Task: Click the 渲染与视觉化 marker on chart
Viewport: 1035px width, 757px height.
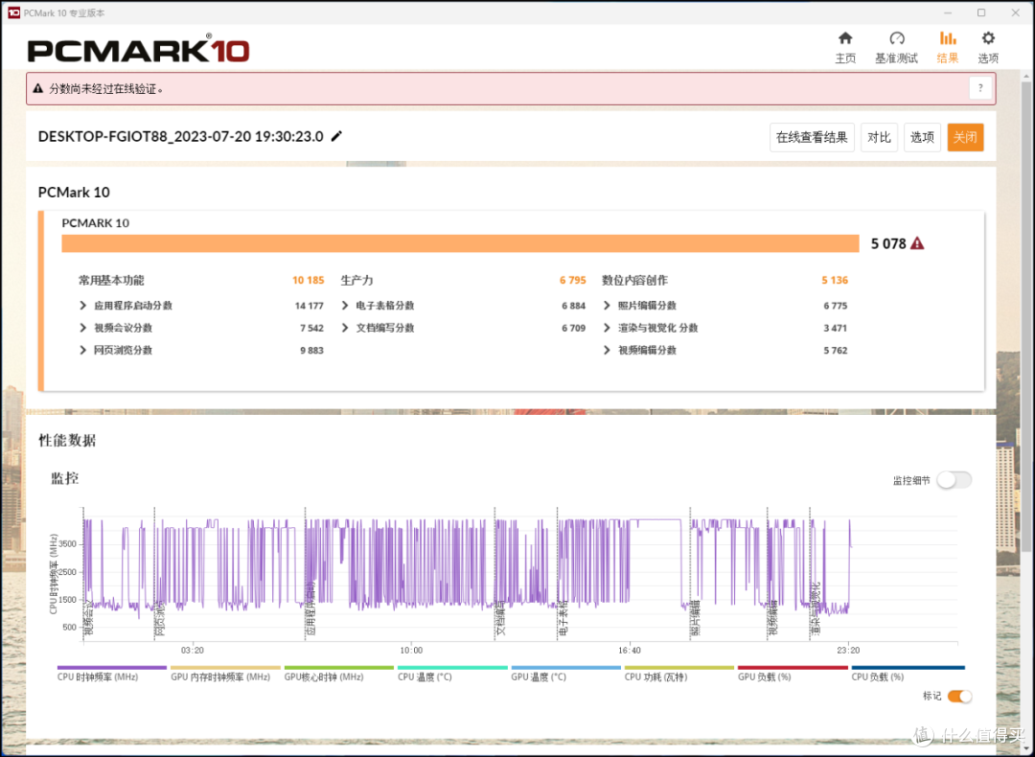Action: (816, 609)
